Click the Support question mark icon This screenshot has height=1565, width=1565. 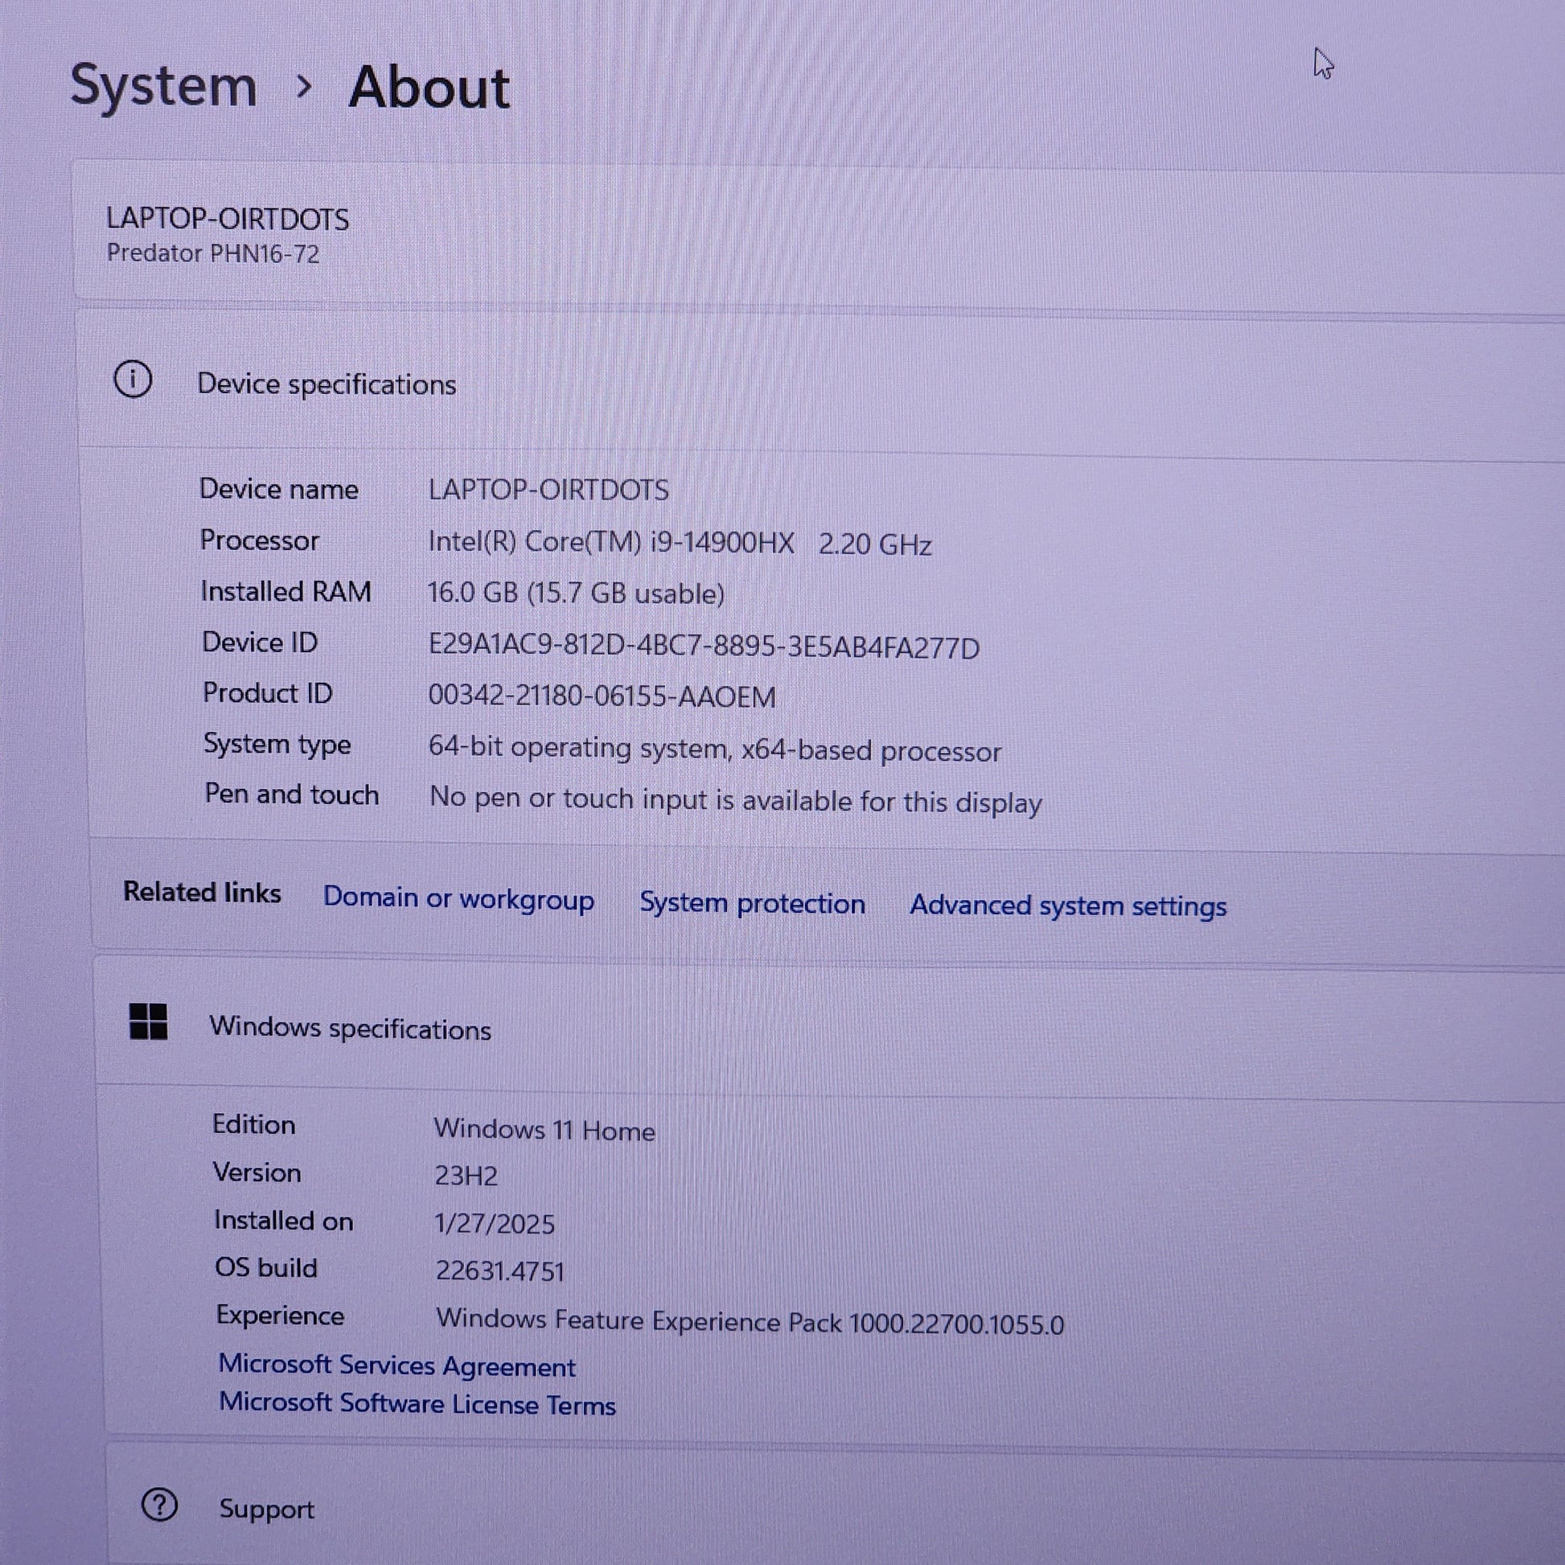pyautogui.click(x=159, y=1505)
